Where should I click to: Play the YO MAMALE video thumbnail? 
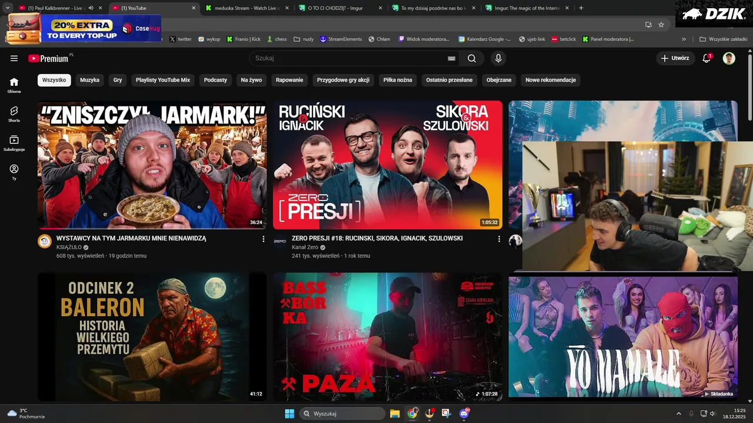(x=623, y=337)
